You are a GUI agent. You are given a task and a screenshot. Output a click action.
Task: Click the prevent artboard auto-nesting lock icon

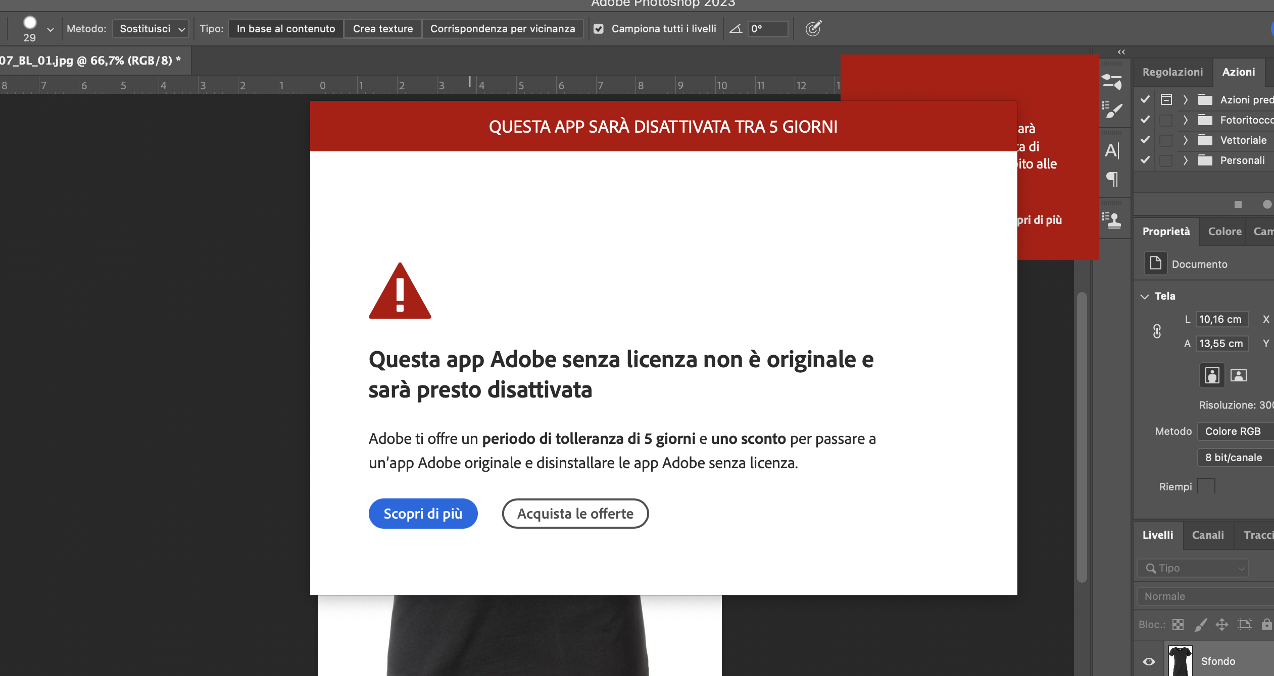tap(1244, 625)
